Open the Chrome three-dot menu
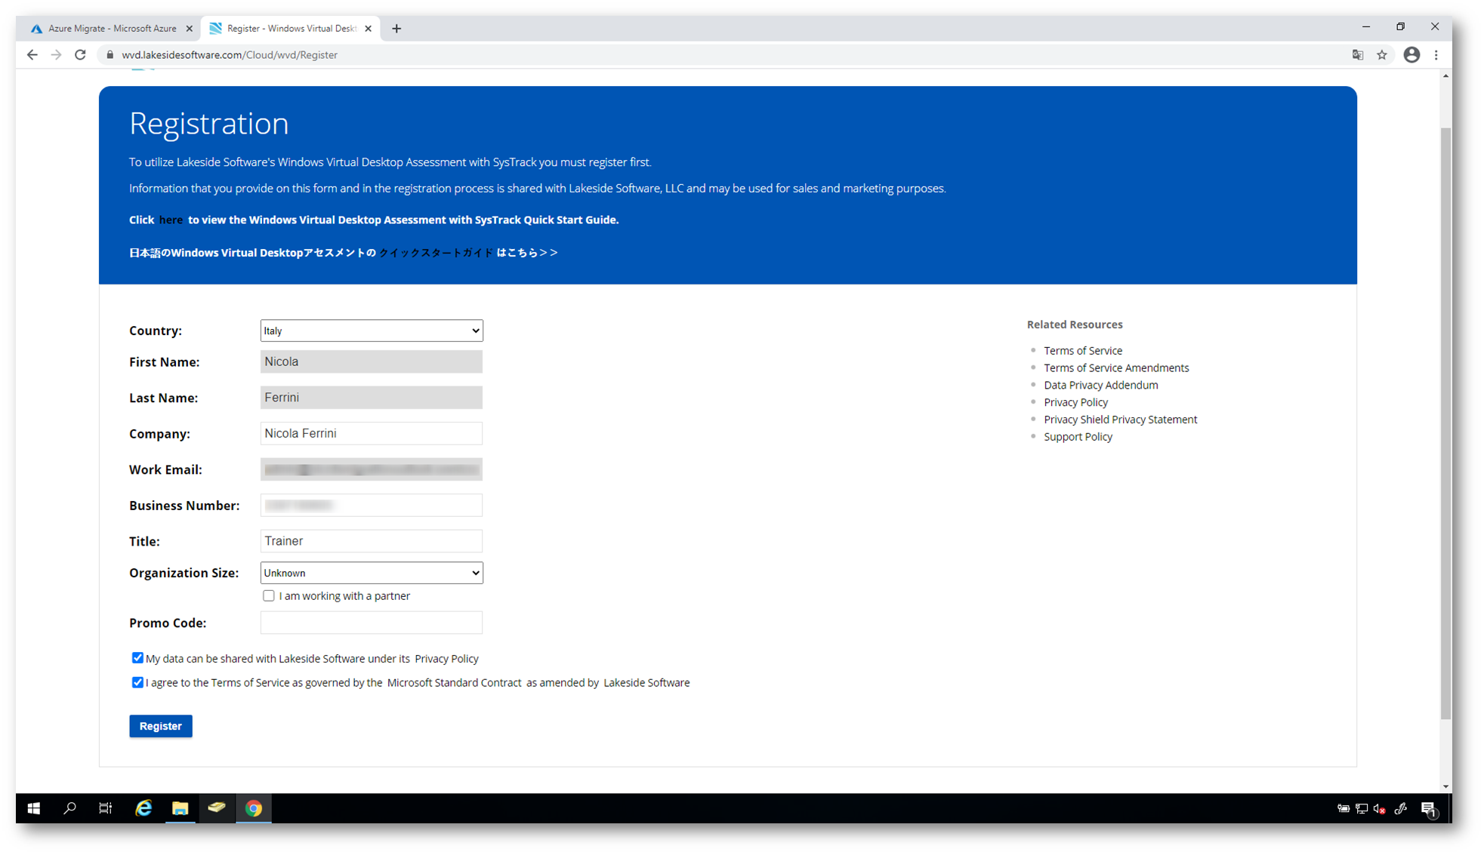 (x=1436, y=54)
